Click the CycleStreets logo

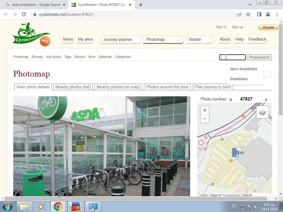click(x=31, y=34)
